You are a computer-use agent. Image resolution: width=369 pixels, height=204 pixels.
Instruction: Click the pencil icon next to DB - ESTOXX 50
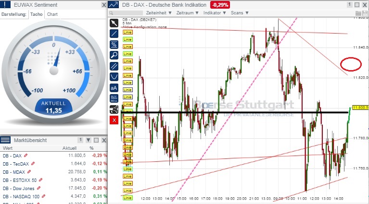40,180
